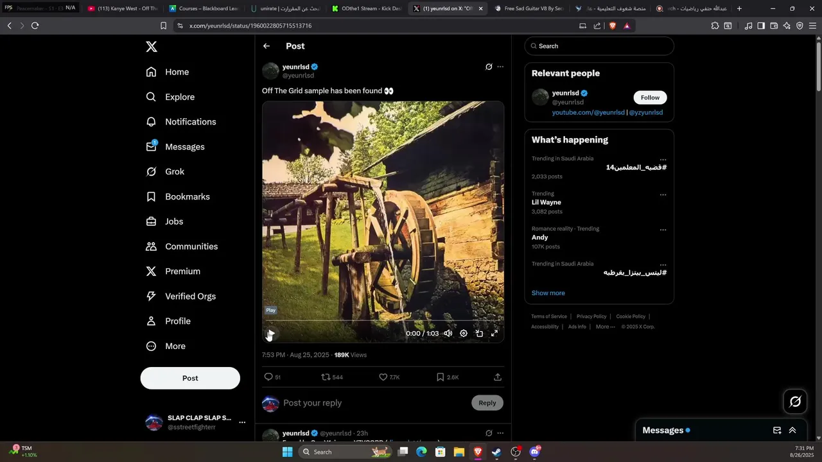Bookmark the post with 2.6K bookmarks
822x462 pixels.
click(x=448, y=377)
